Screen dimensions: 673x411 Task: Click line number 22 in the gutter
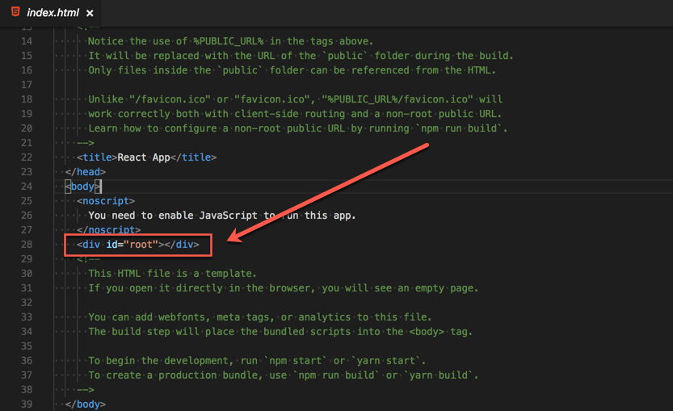click(25, 157)
